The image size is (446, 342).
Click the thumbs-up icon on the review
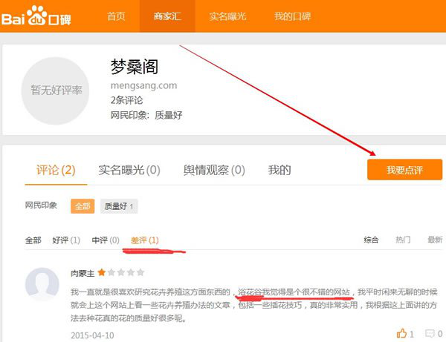tap(402, 334)
